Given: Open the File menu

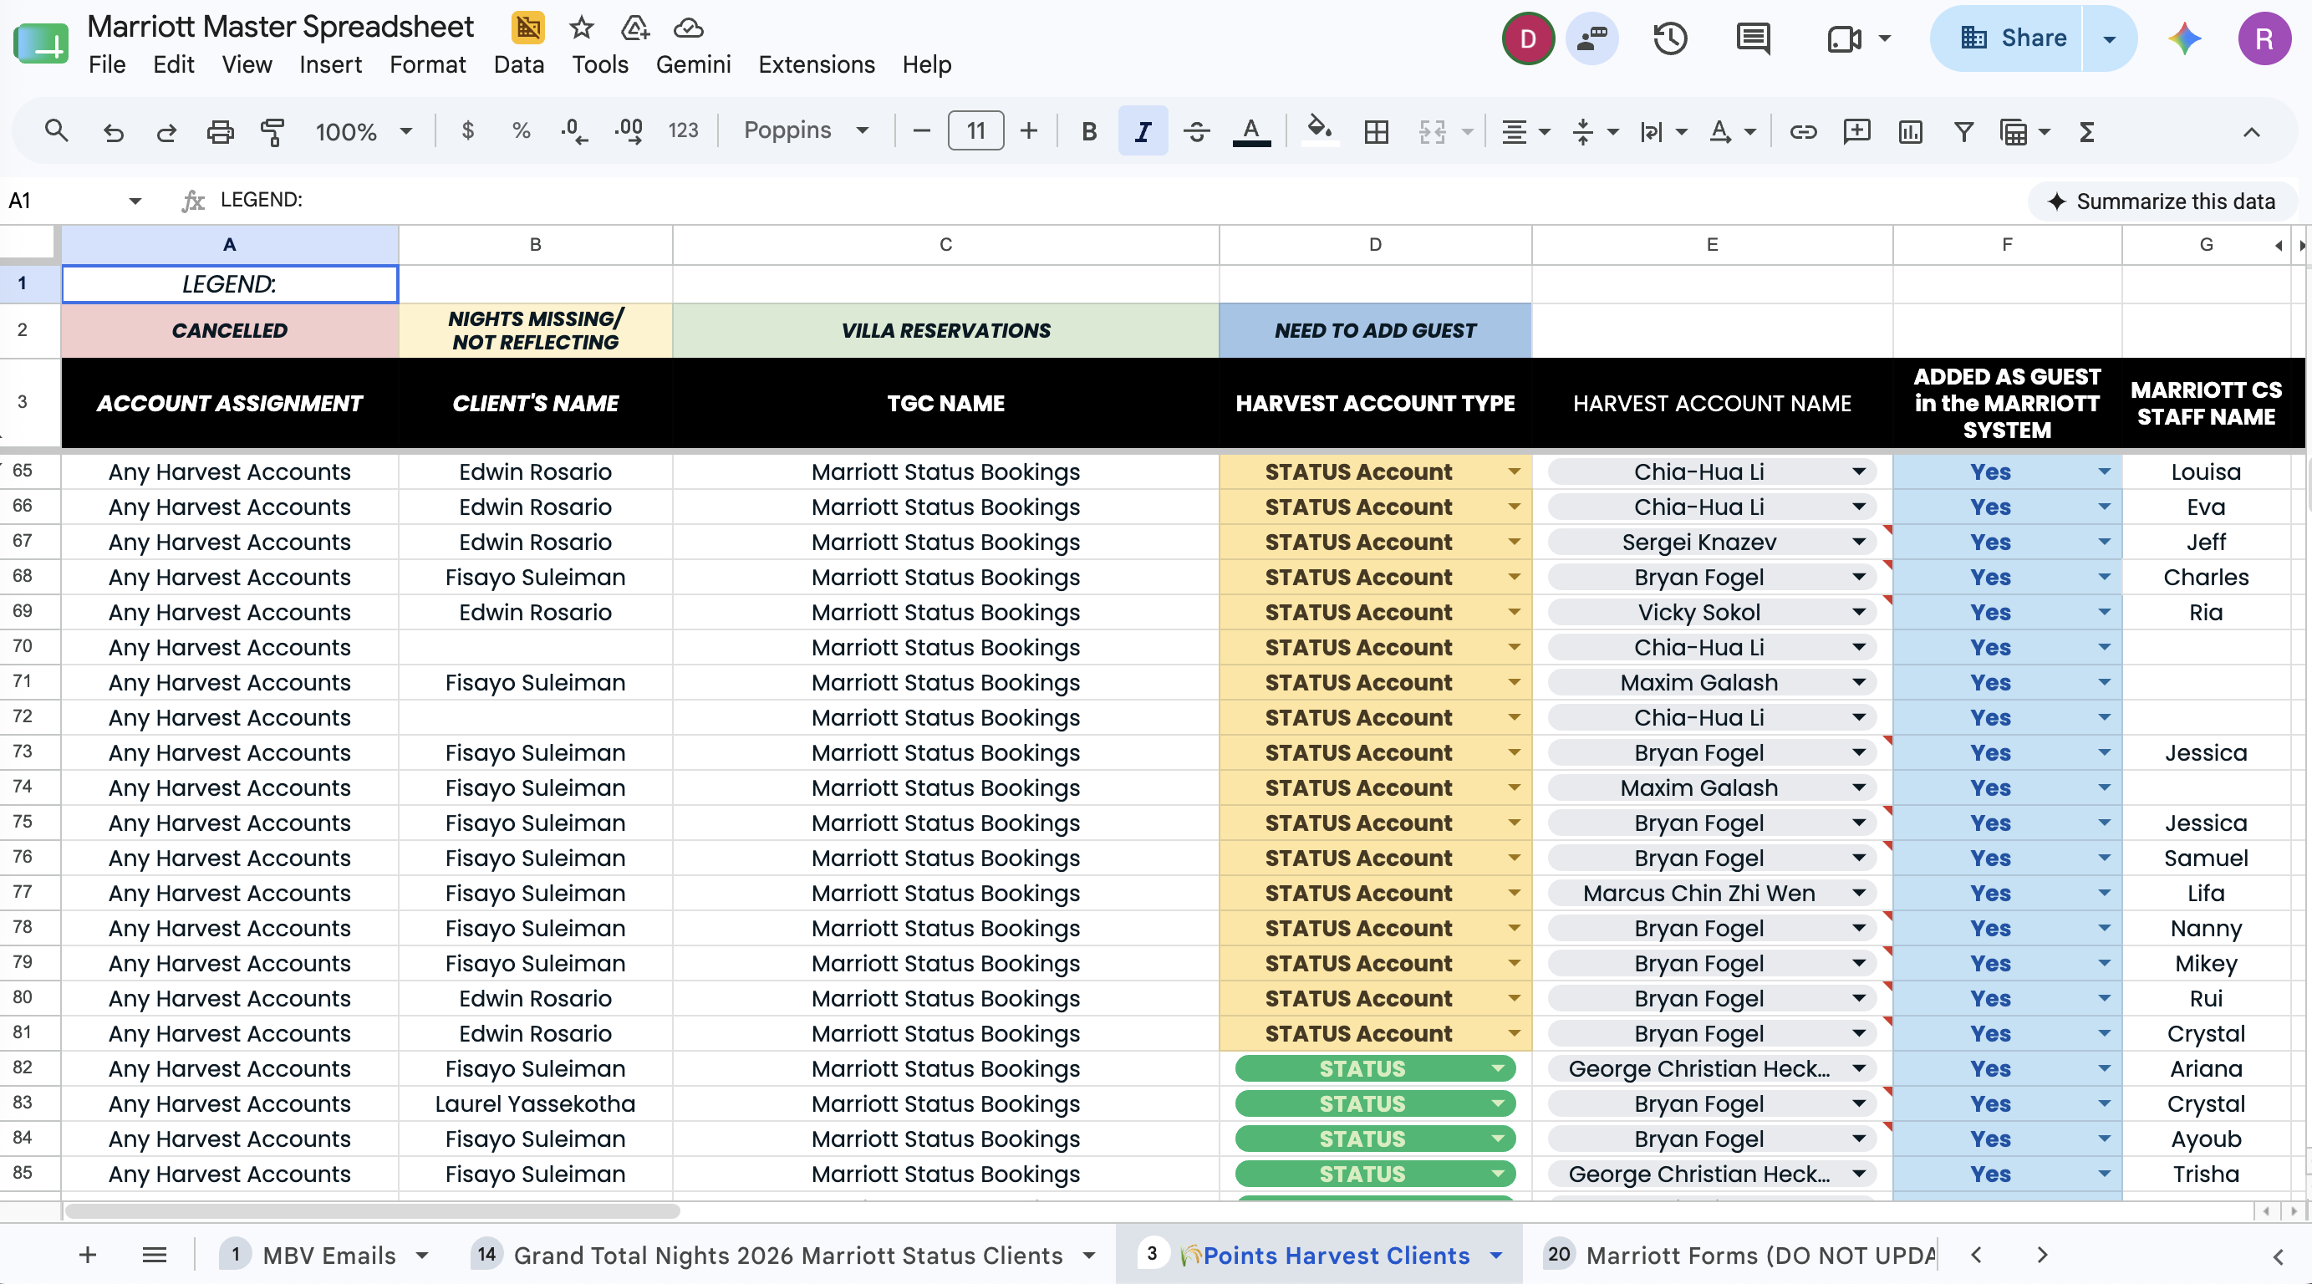Looking at the screenshot, I should click(107, 64).
